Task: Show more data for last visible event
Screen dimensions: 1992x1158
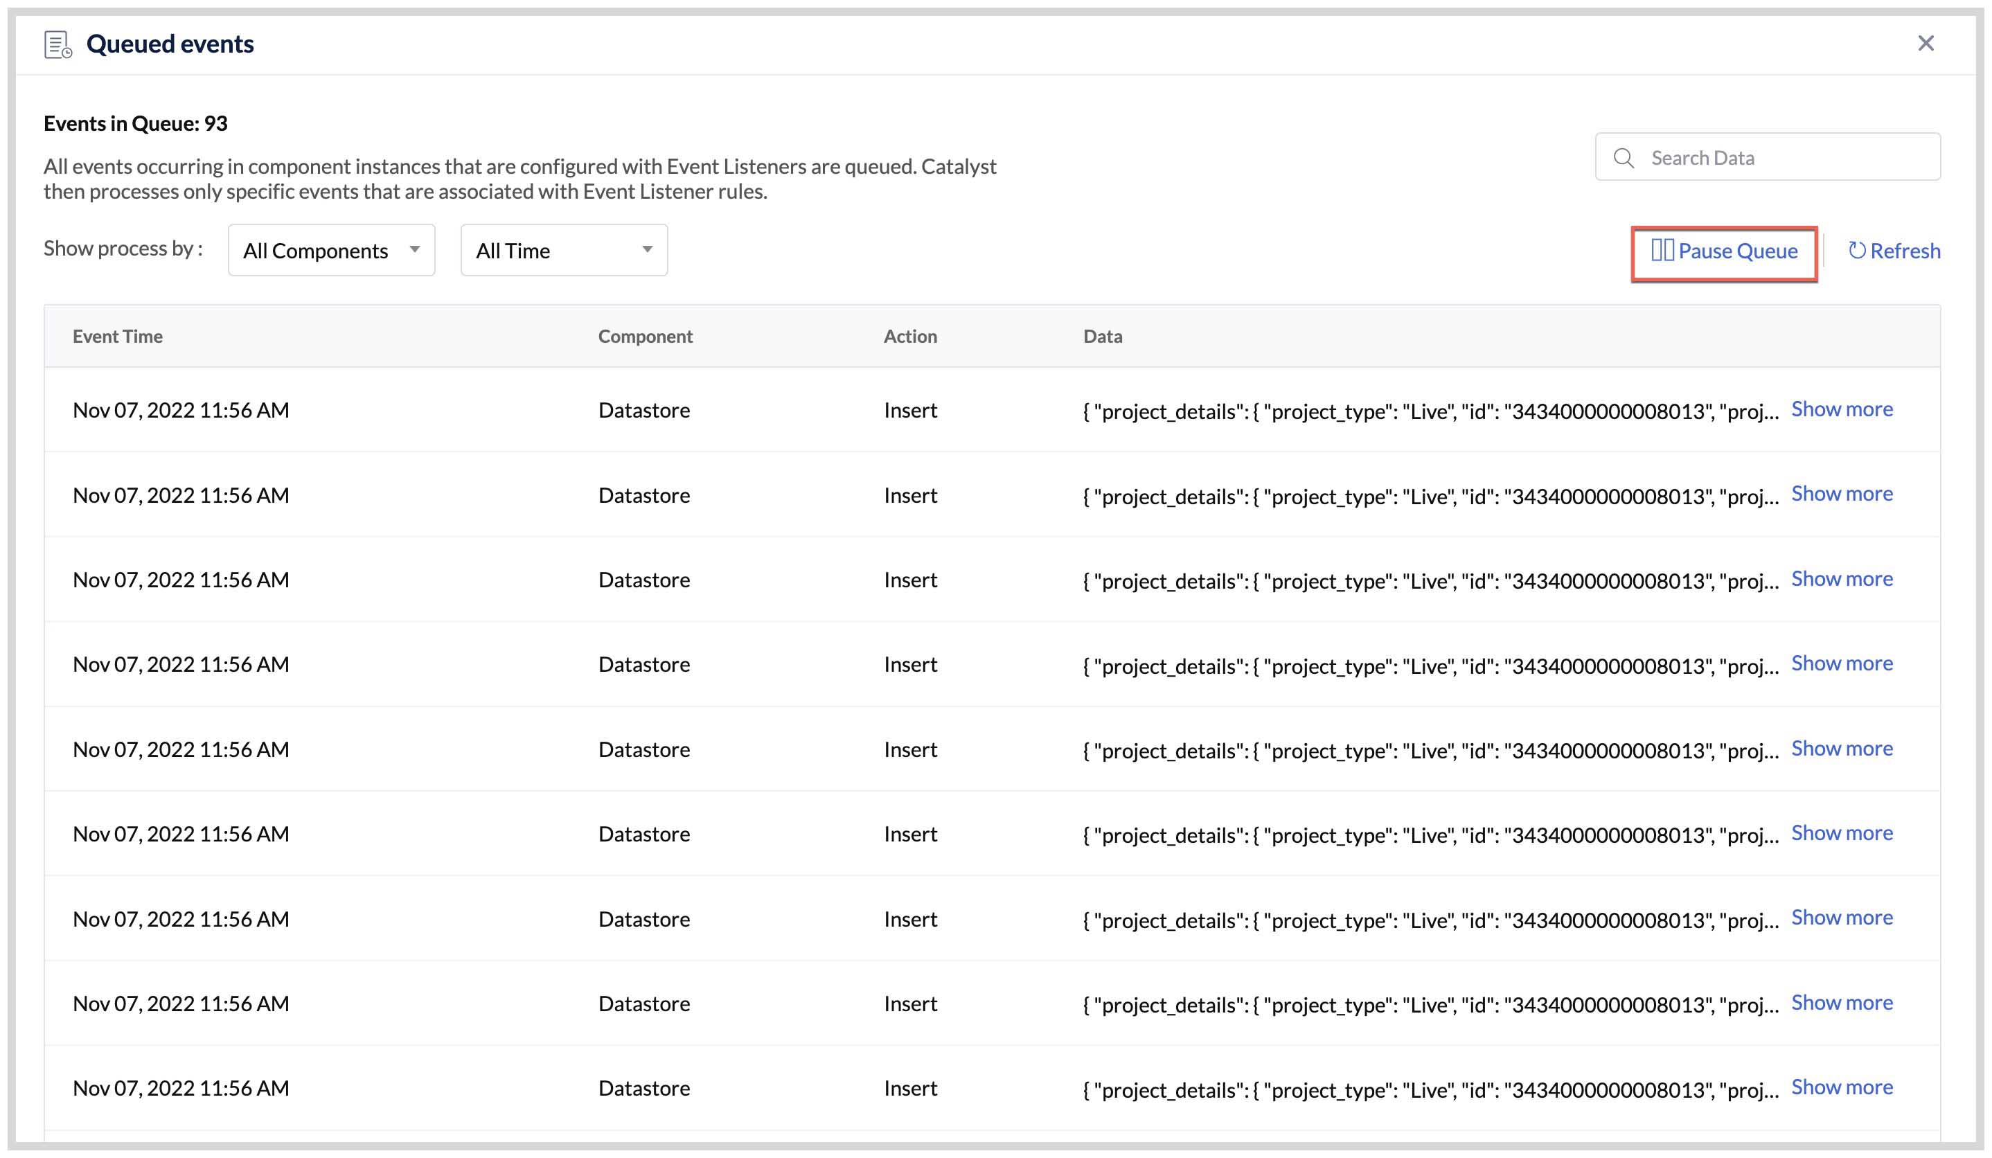Action: point(1841,1087)
